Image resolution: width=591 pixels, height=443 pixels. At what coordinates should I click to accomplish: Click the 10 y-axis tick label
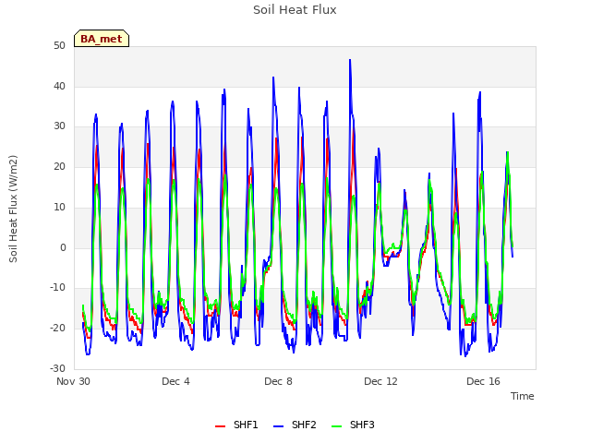click(x=59, y=207)
